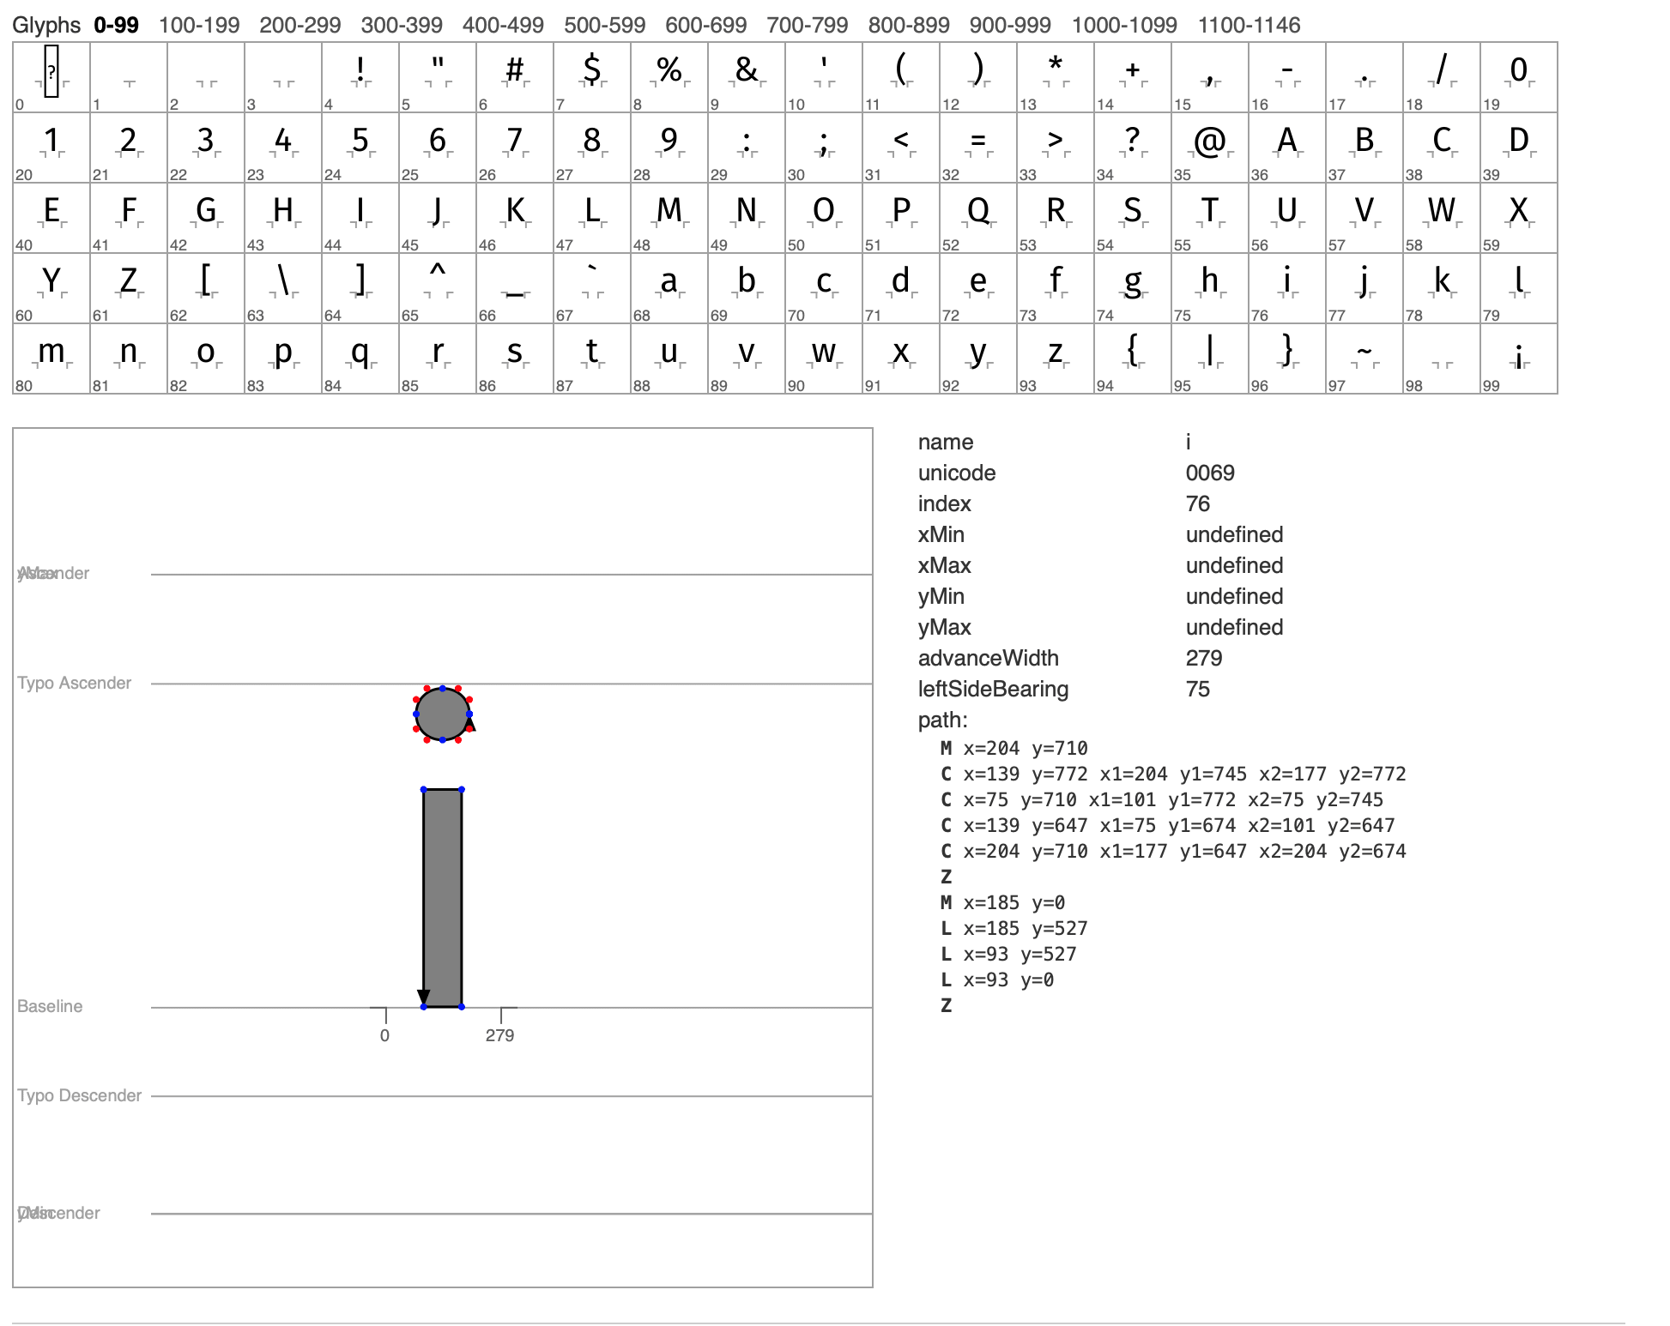The height and width of the screenshot is (1326, 1670).
Task: Click the gray dot of the i outline
Action: pyautogui.click(x=443, y=714)
